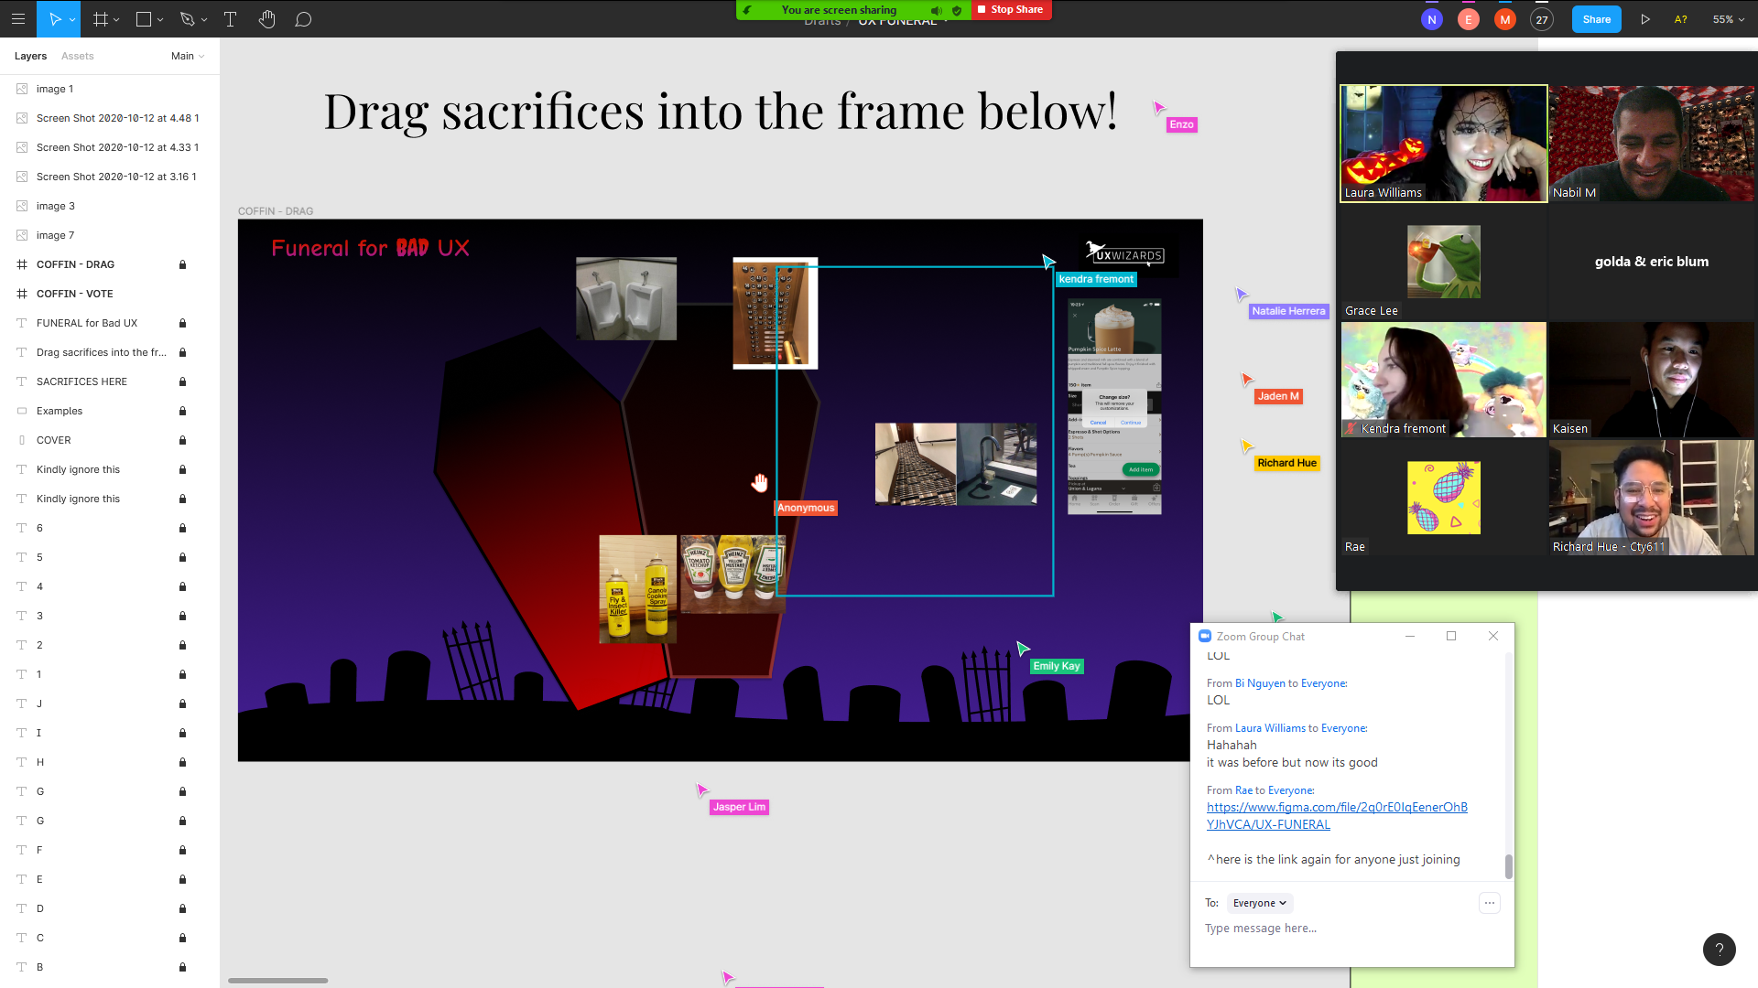Click the Present play icon
Screen dimensions: 1758x988
pyautogui.click(x=1644, y=19)
